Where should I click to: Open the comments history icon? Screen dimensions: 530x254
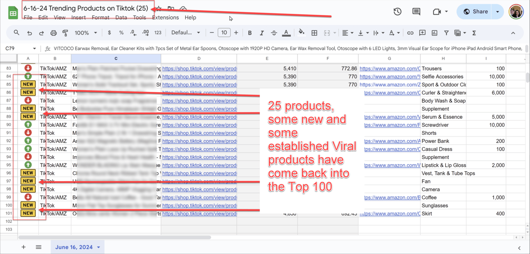416,12
